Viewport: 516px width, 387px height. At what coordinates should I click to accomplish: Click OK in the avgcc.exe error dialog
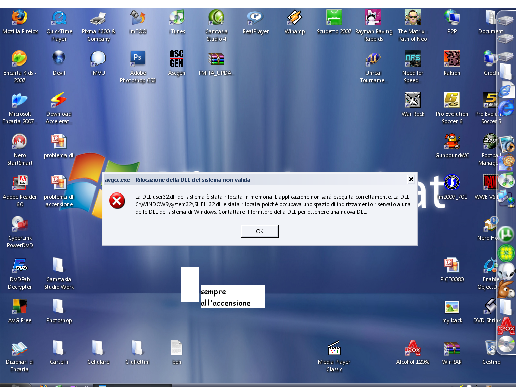coord(260,231)
